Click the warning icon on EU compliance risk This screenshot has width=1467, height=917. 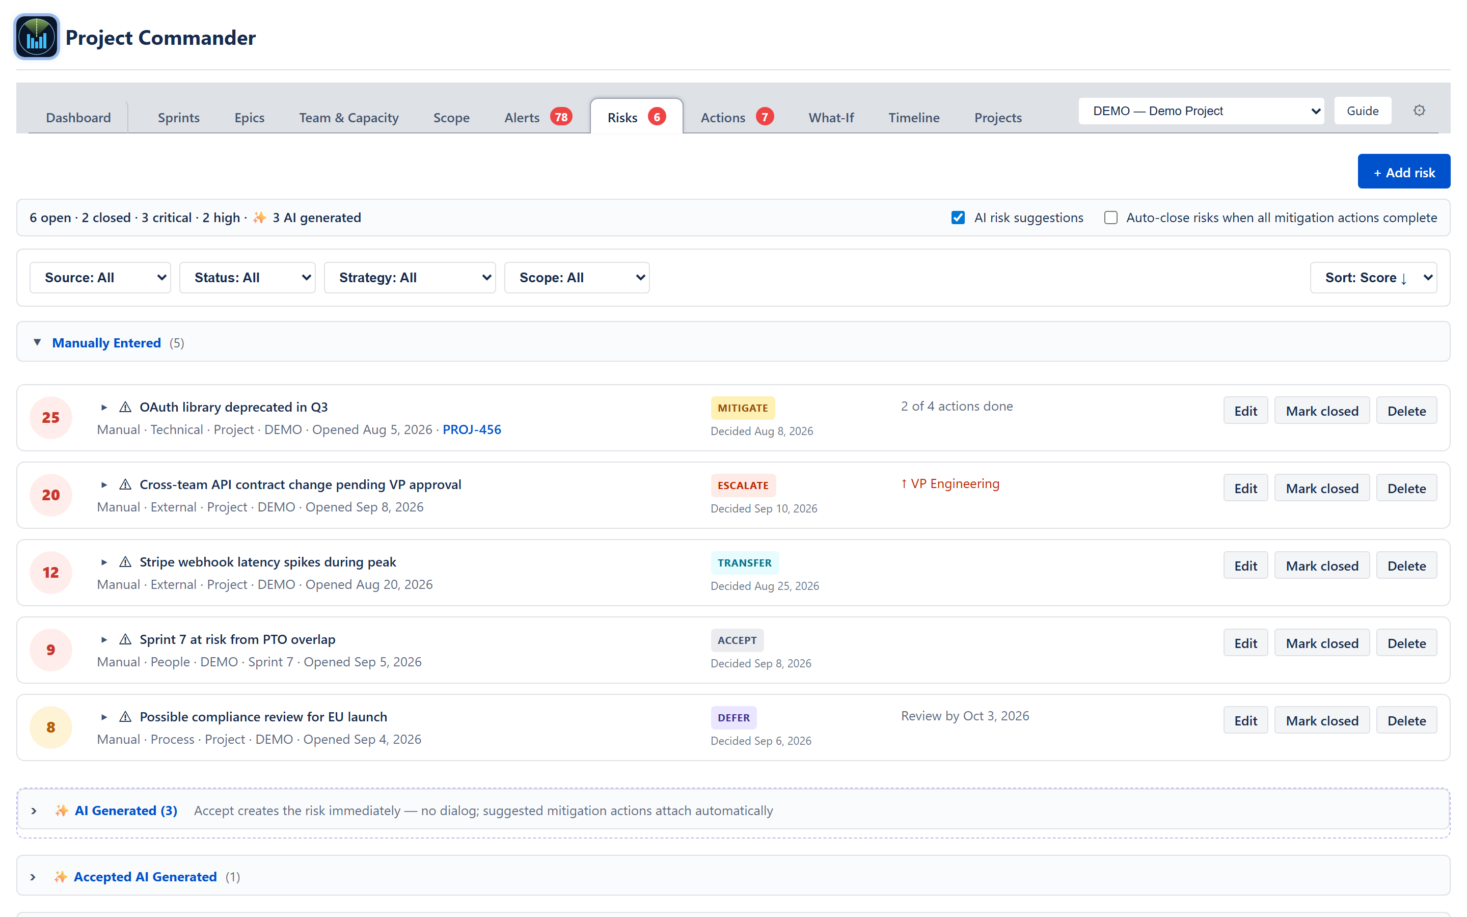[x=125, y=717]
